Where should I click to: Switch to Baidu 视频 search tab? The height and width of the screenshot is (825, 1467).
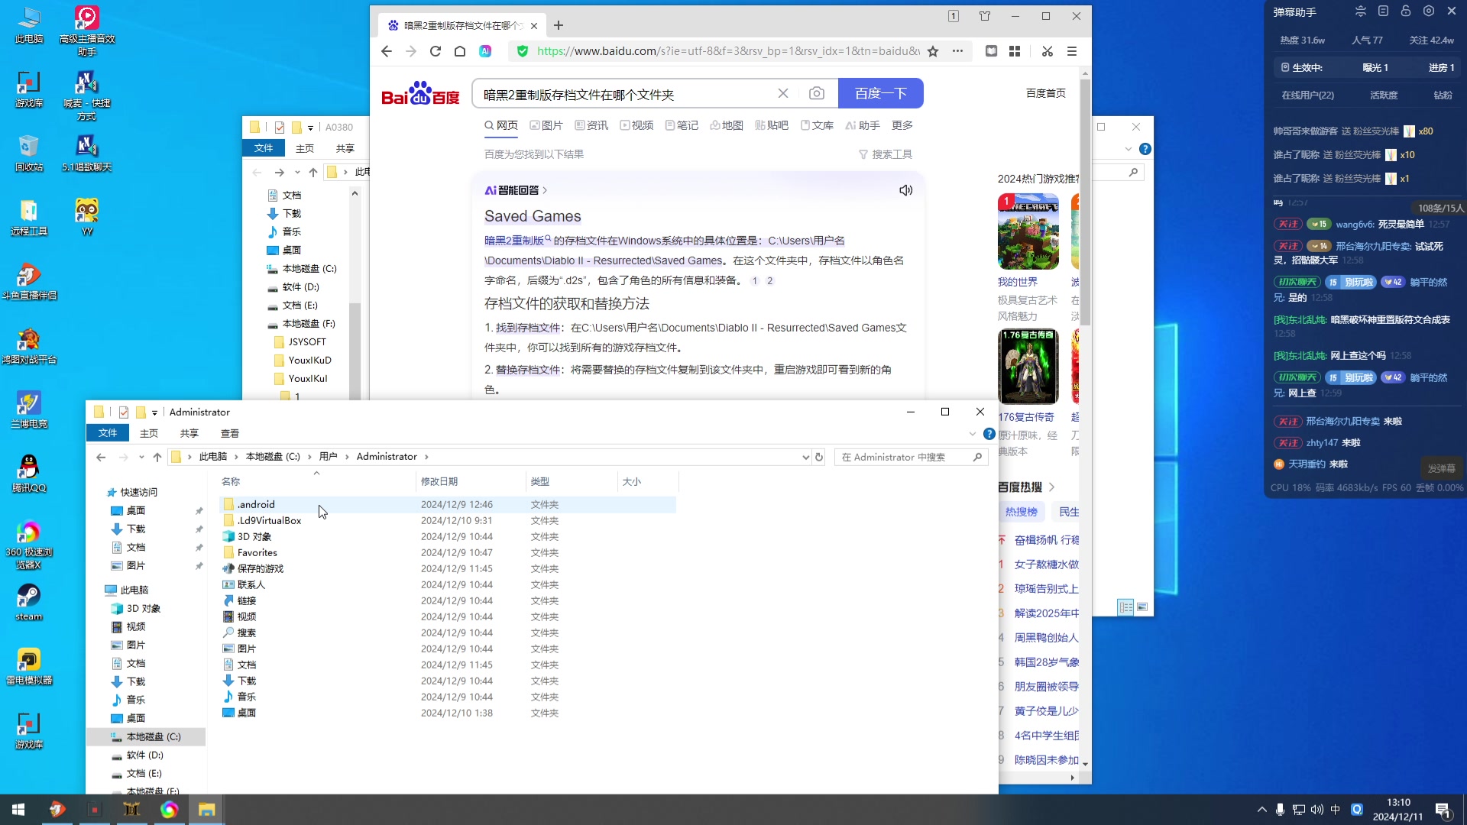click(636, 125)
